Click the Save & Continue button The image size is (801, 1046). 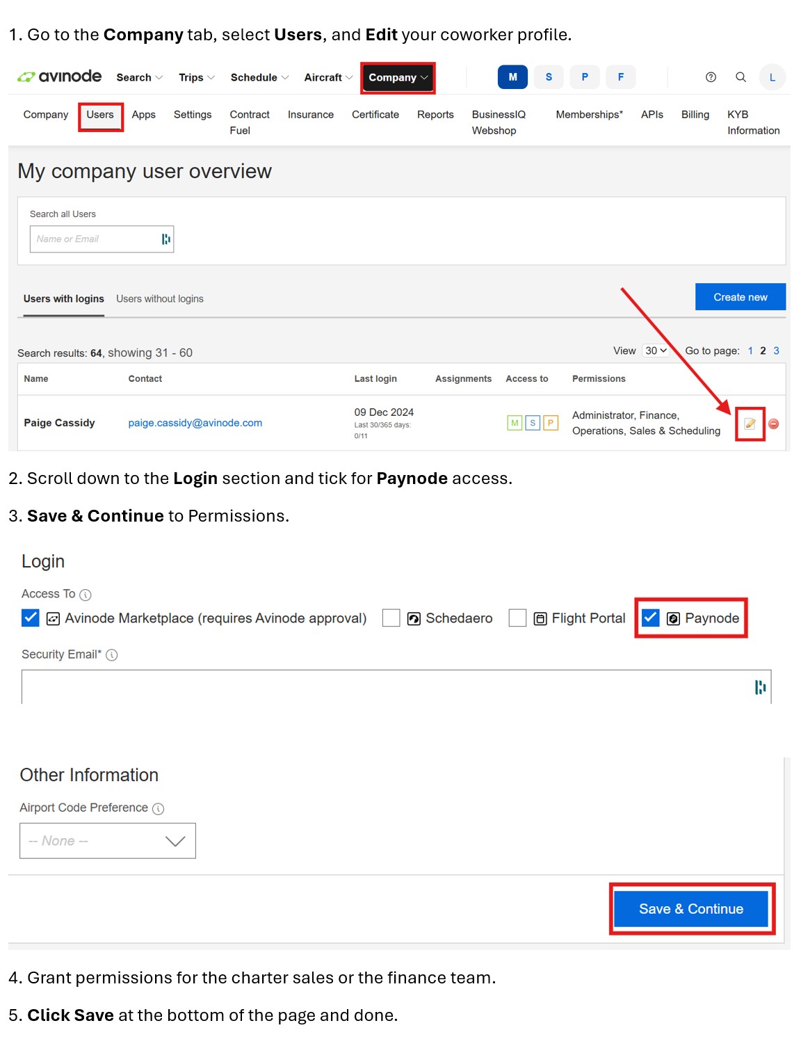click(x=691, y=909)
